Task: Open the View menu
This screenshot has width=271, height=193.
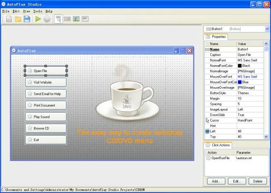Action: click(26, 11)
